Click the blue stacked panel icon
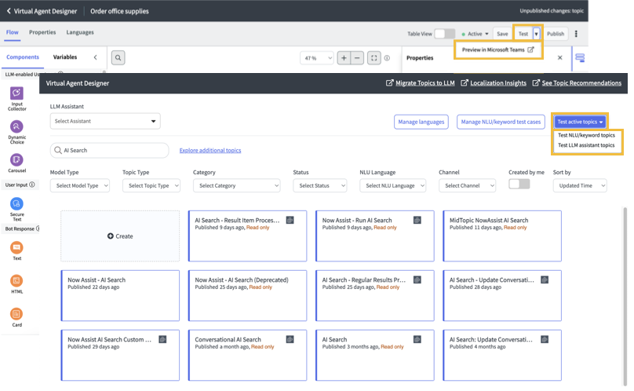This screenshot has height=391, width=634. [x=580, y=58]
